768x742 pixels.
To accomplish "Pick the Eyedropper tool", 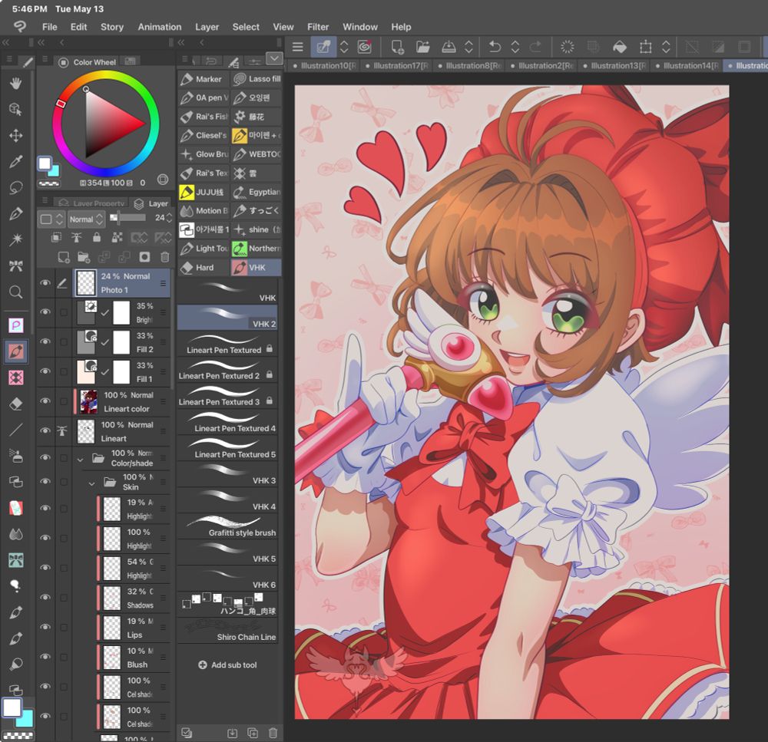I will coord(15,161).
